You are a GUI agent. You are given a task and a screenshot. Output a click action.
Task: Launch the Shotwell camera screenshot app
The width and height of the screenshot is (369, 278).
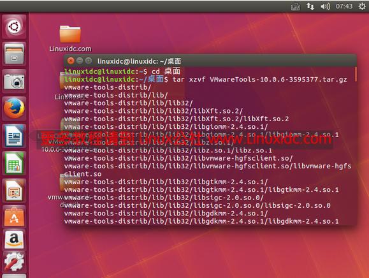14,81
